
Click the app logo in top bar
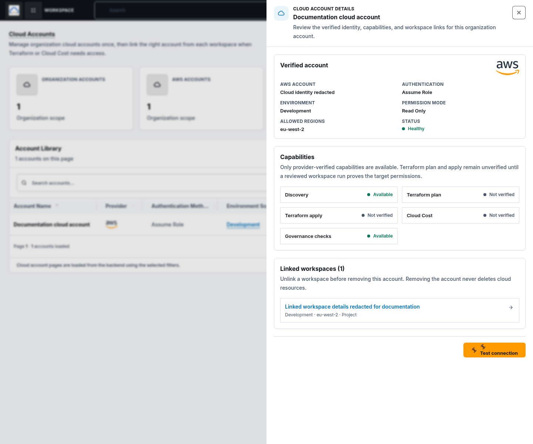pos(14,10)
